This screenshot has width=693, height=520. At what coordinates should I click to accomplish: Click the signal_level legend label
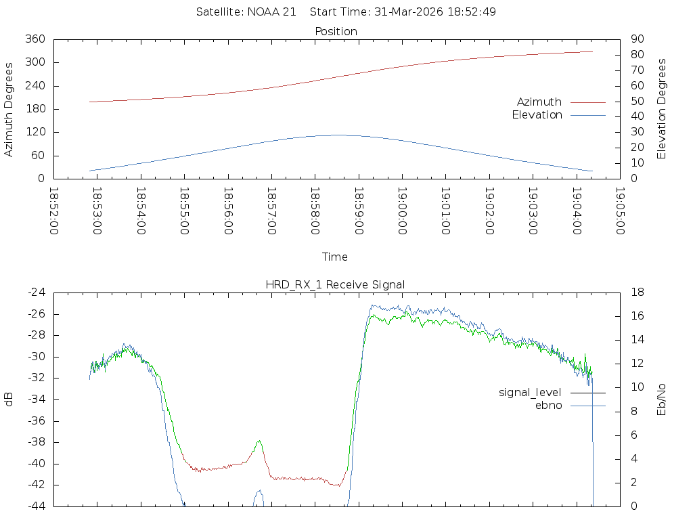[x=530, y=393]
